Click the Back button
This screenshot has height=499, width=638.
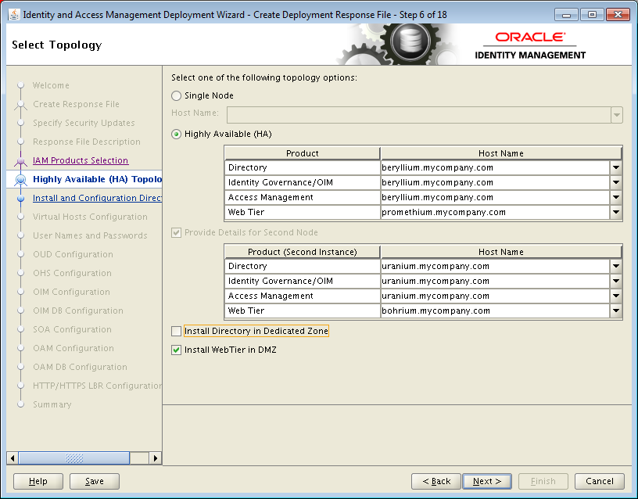pyautogui.click(x=436, y=481)
